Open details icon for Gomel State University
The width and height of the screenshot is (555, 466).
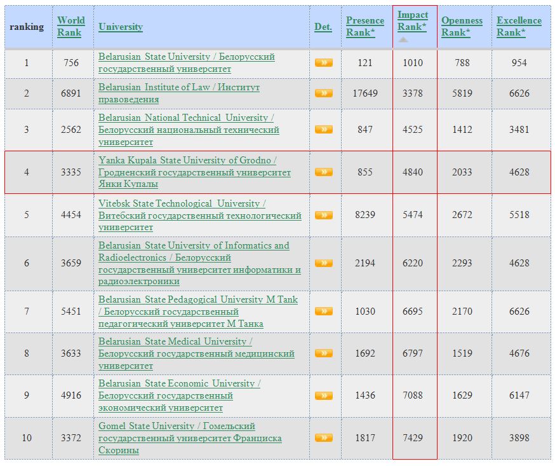[x=323, y=437]
